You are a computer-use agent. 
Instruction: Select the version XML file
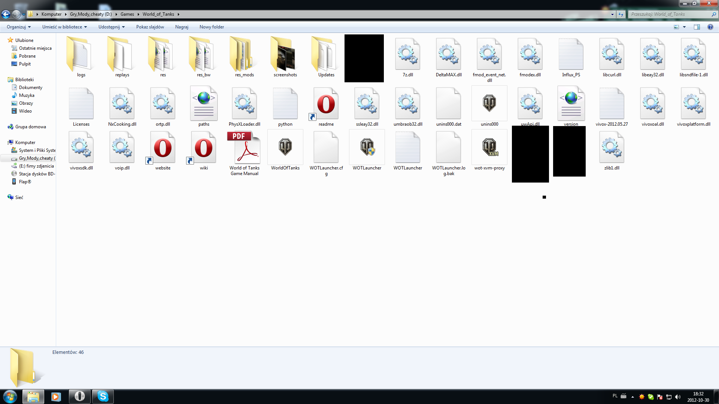click(x=571, y=106)
